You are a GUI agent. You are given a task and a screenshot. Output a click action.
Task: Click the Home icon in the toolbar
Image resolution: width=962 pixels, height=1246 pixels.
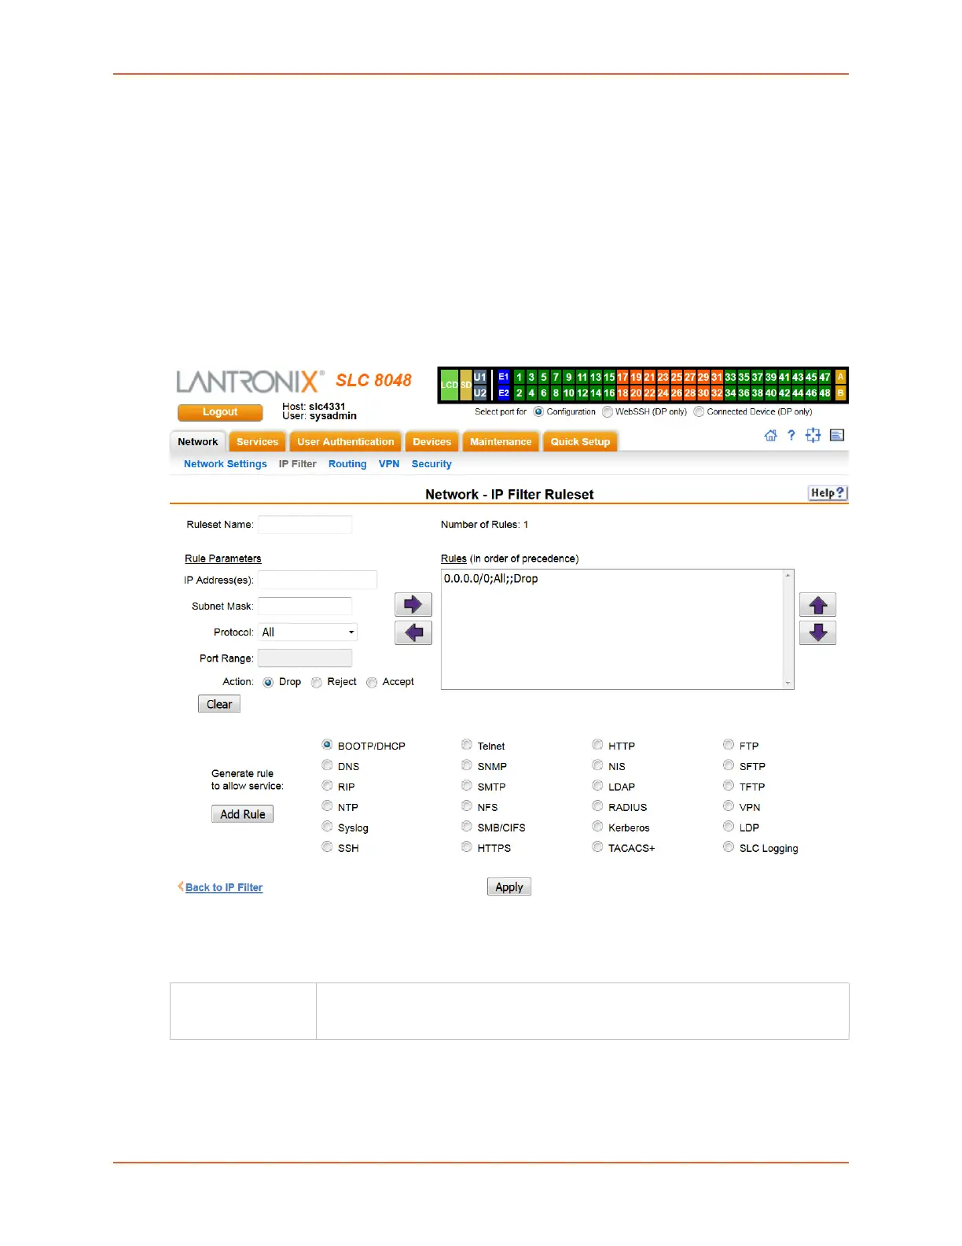[x=770, y=435]
